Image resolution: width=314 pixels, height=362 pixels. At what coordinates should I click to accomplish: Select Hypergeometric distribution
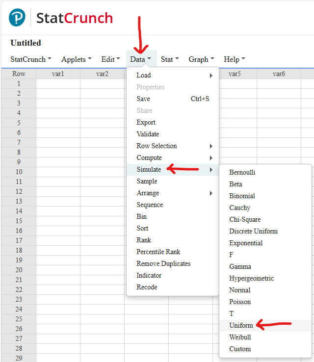[x=265, y=279]
